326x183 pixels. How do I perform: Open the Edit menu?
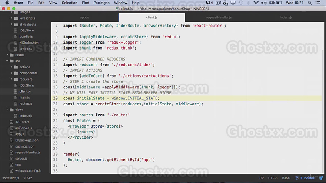pyautogui.click(x=41, y=3)
